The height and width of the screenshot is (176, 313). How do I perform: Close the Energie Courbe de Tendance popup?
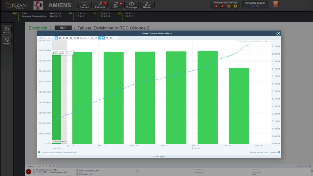[278, 33]
